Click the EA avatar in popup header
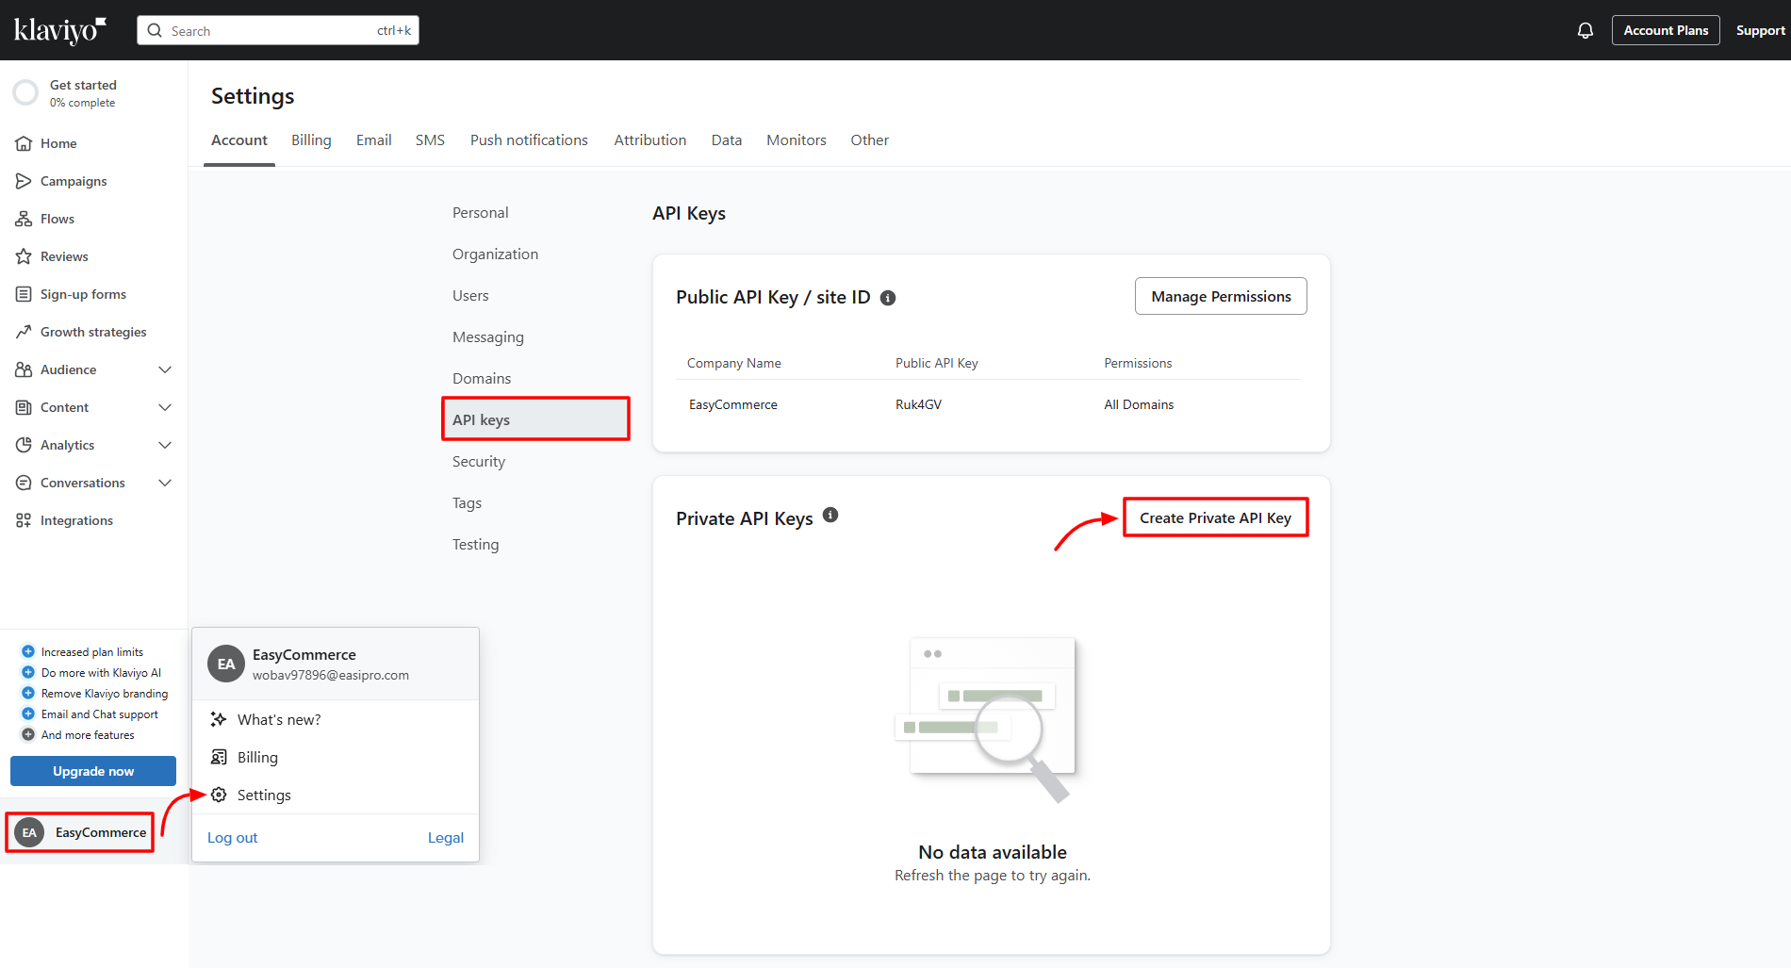Viewport: 1791px width, 968px height. click(x=226, y=664)
